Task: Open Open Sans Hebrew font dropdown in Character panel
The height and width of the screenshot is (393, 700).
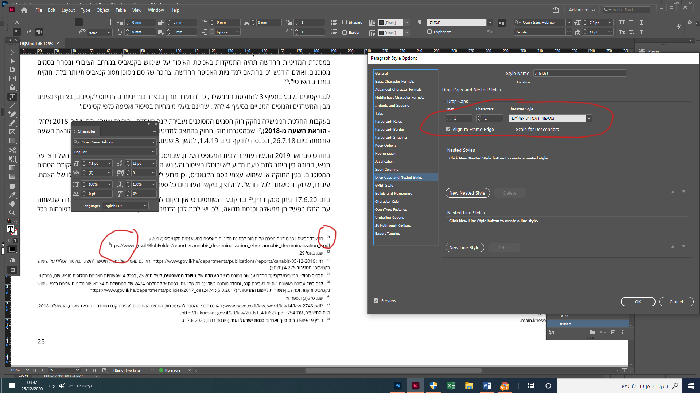Action: [153, 142]
